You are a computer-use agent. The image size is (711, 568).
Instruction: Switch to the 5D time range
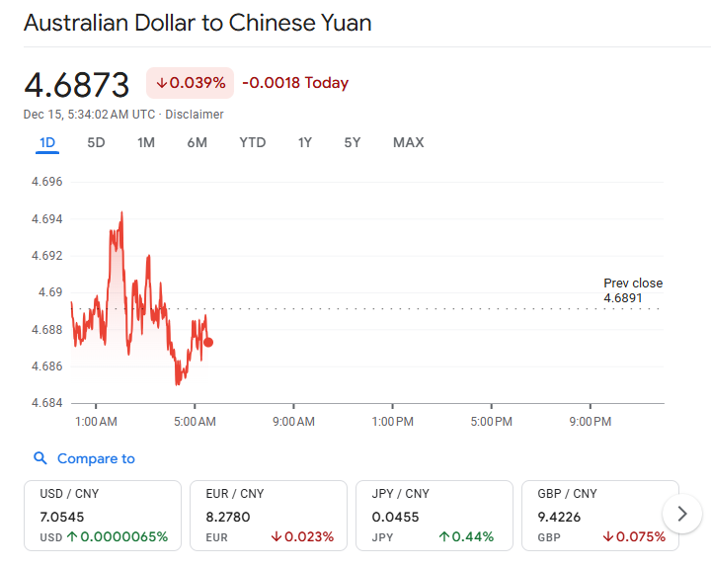point(96,143)
